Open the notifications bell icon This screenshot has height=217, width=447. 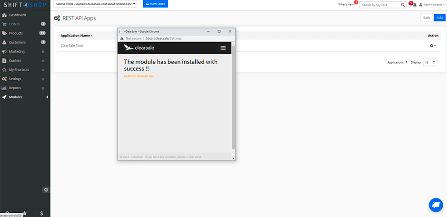click(414, 5)
